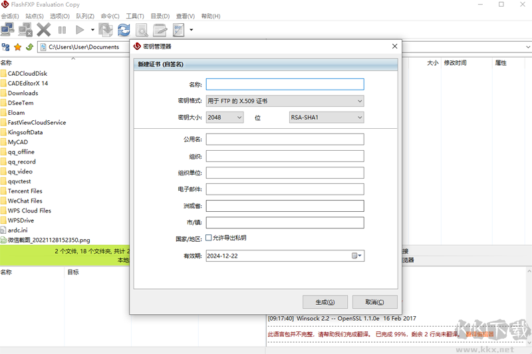Click the Abort X toolbar icon
532x354 pixels.
click(x=43, y=30)
